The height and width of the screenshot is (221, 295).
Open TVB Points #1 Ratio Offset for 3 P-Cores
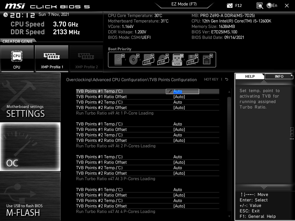[x=147, y=162]
